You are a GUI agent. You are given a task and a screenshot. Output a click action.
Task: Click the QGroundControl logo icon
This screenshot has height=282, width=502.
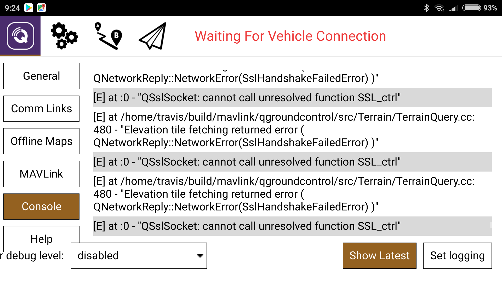(20, 35)
